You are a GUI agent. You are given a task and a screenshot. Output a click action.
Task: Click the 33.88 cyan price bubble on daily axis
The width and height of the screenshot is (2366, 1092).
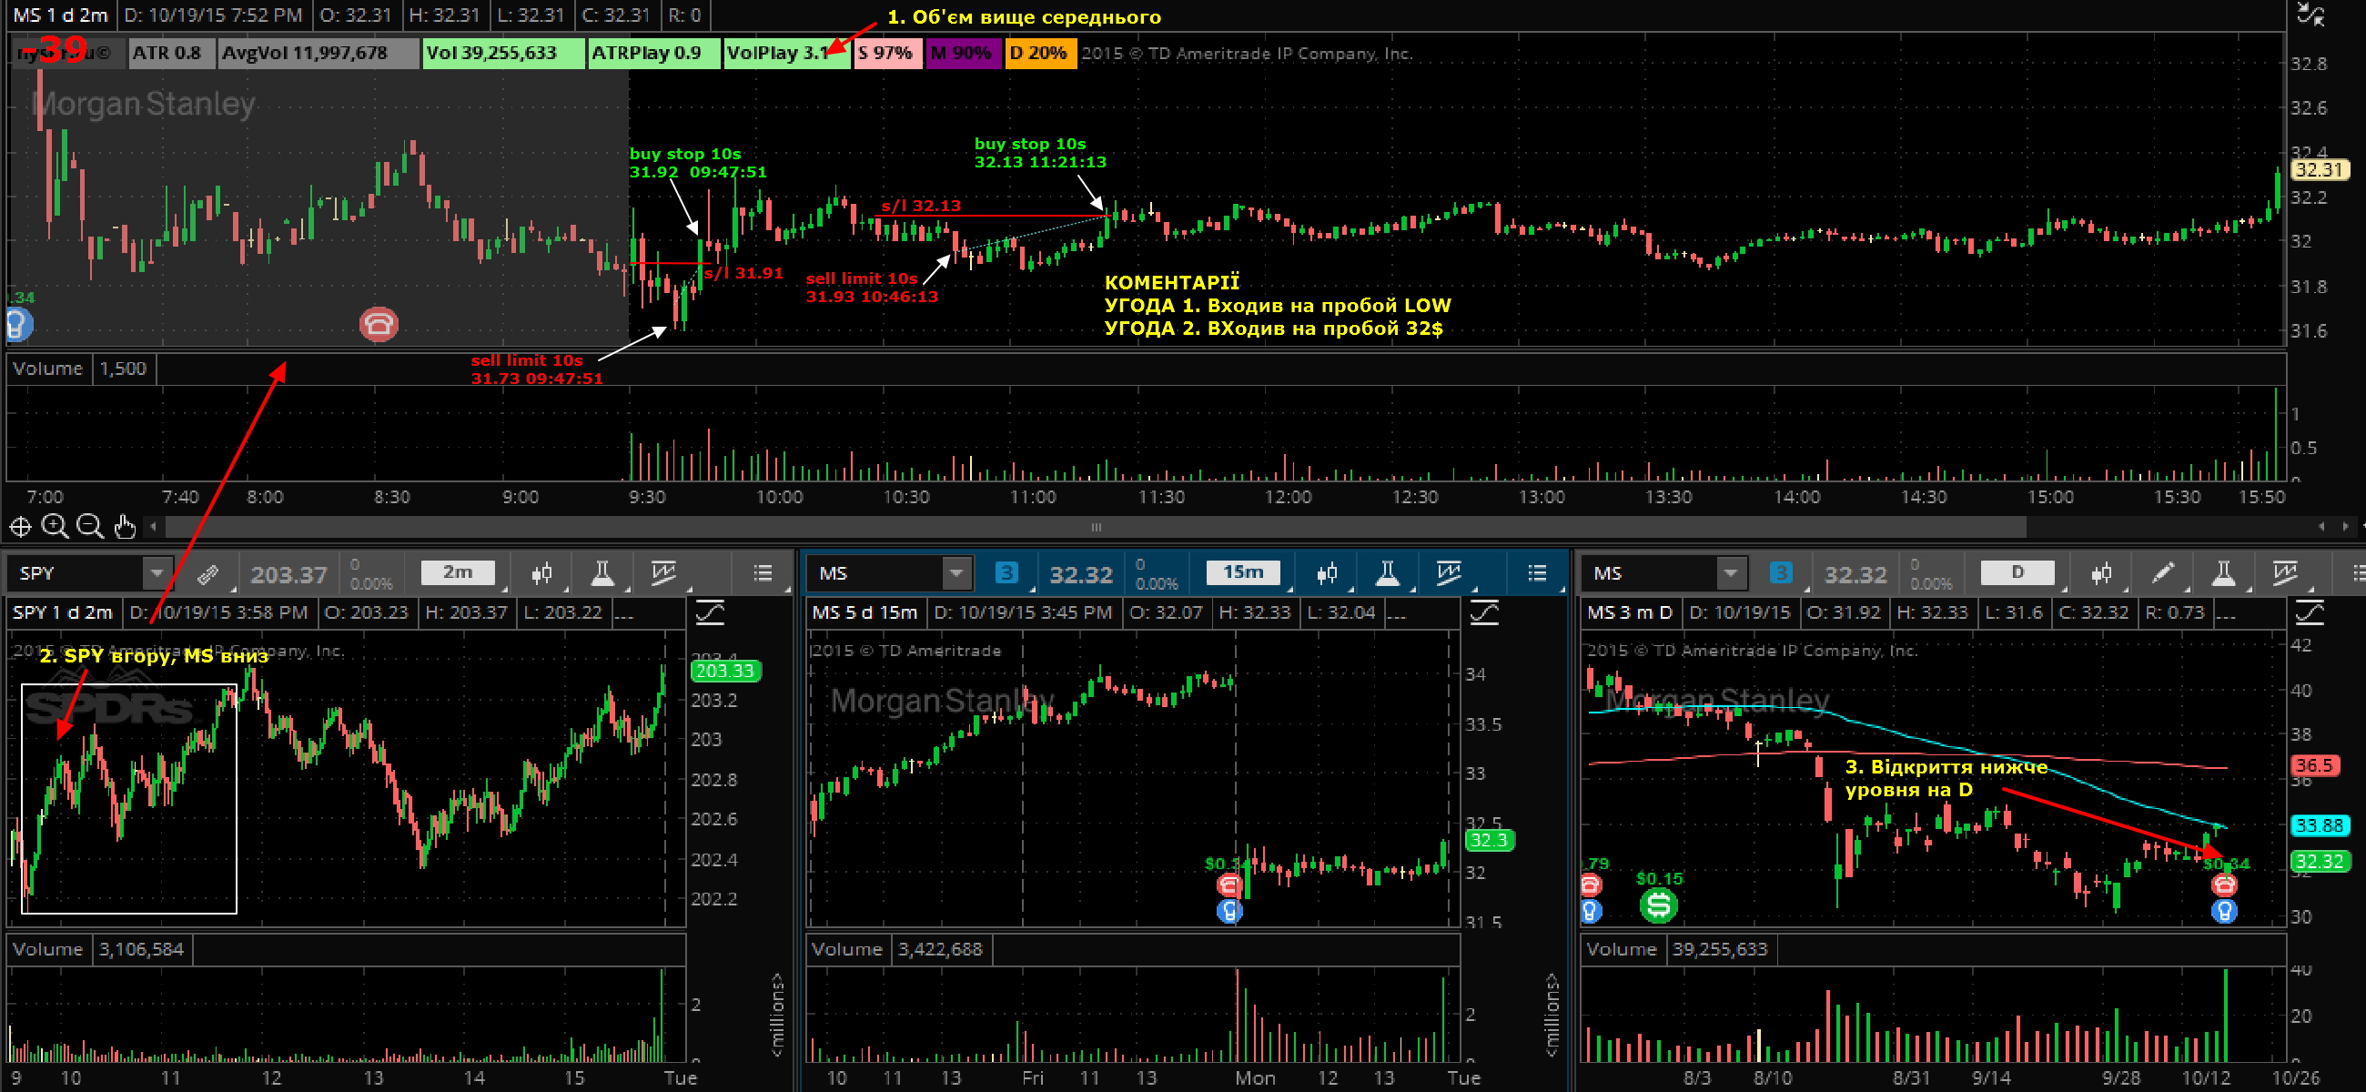(x=2320, y=825)
